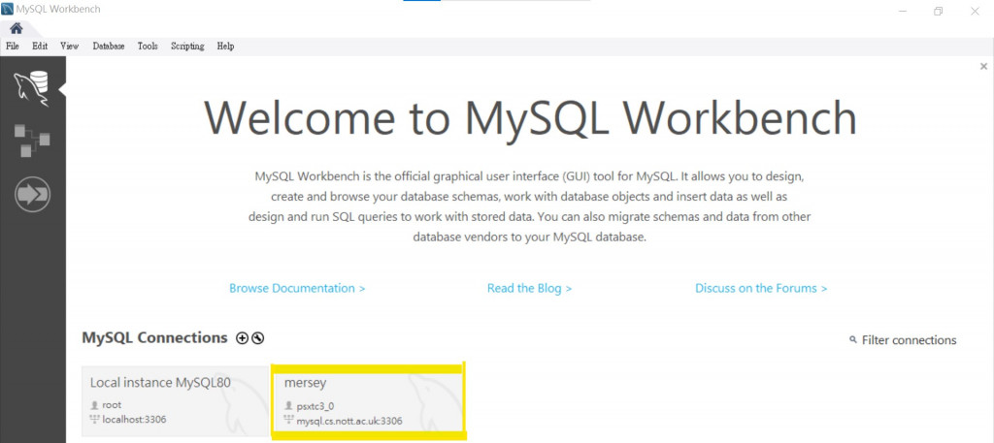This screenshot has height=443, width=994.
Task: Open the mersey connection tile
Action: (x=368, y=400)
